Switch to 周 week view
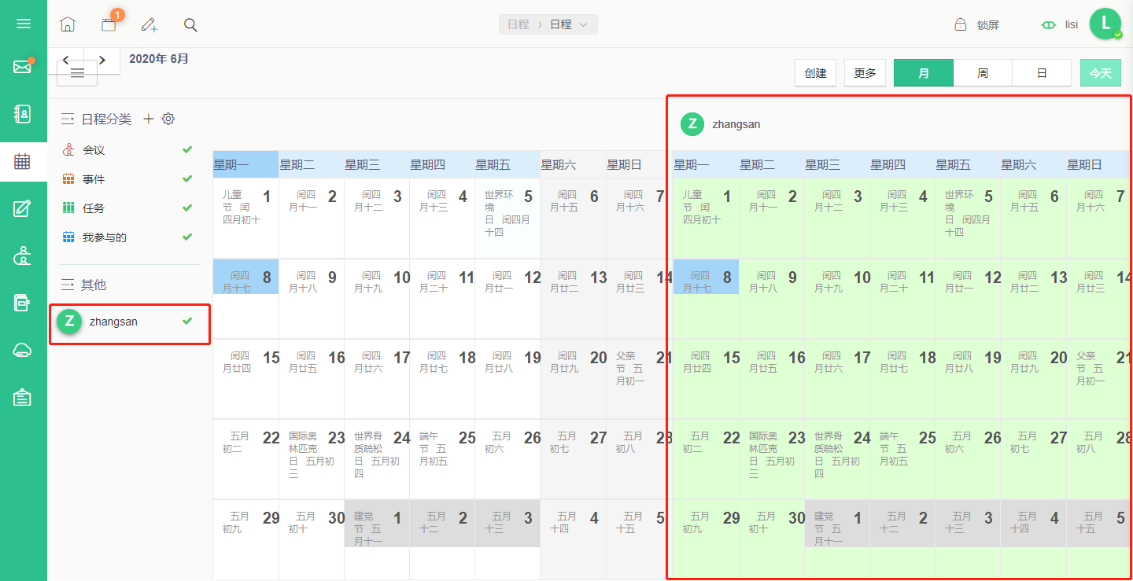The image size is (1133, 581). click(x=983, y=73)
